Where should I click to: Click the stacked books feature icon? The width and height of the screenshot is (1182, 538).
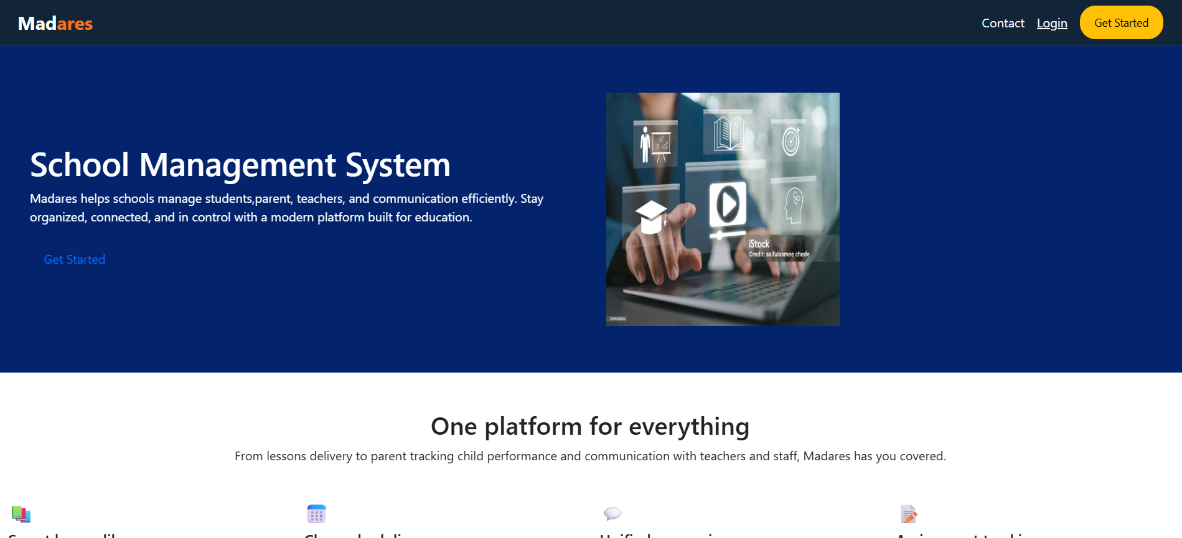click(x=21, y=514)
